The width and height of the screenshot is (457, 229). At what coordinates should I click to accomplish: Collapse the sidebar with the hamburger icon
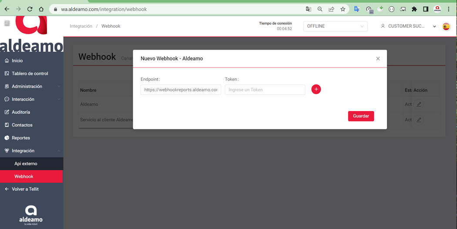point(7,23)
